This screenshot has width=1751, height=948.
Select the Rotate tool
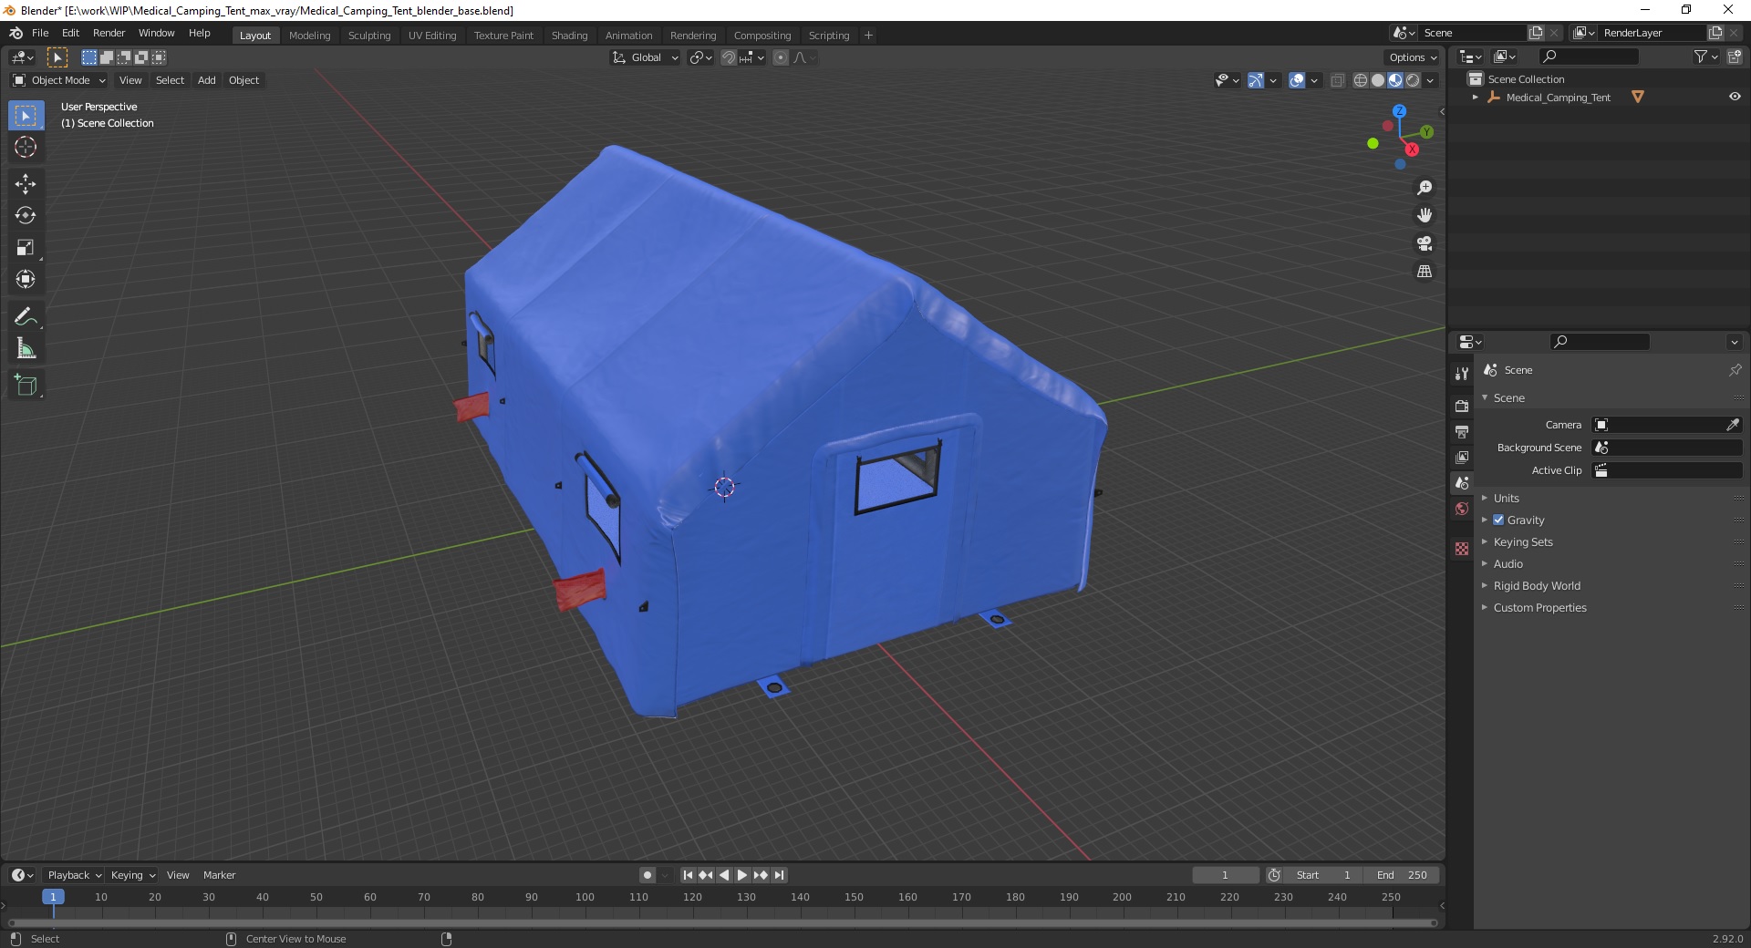click(x=26, y=216)
